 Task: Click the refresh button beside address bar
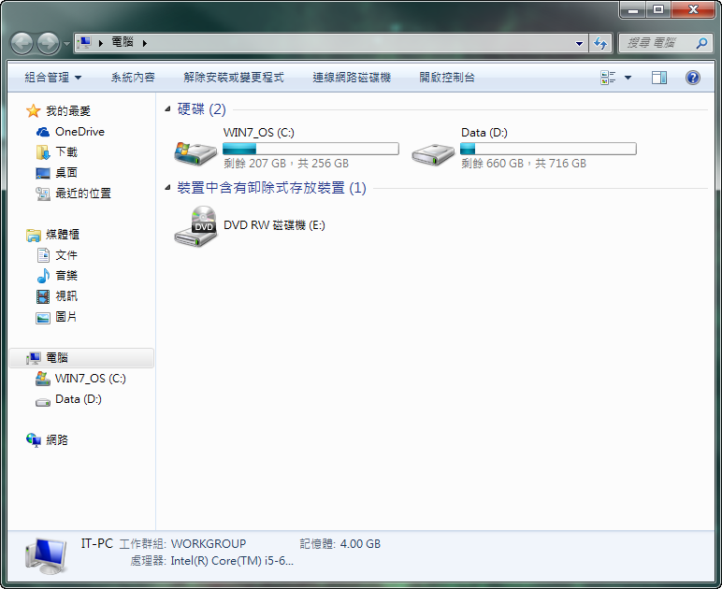(600, 43)
